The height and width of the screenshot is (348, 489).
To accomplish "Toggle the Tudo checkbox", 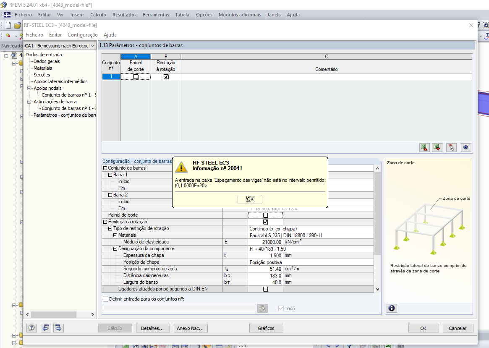I will coord(281,309).
